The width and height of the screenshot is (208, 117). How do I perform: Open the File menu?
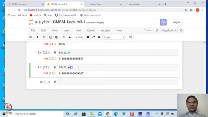click(x=33, y=30)
